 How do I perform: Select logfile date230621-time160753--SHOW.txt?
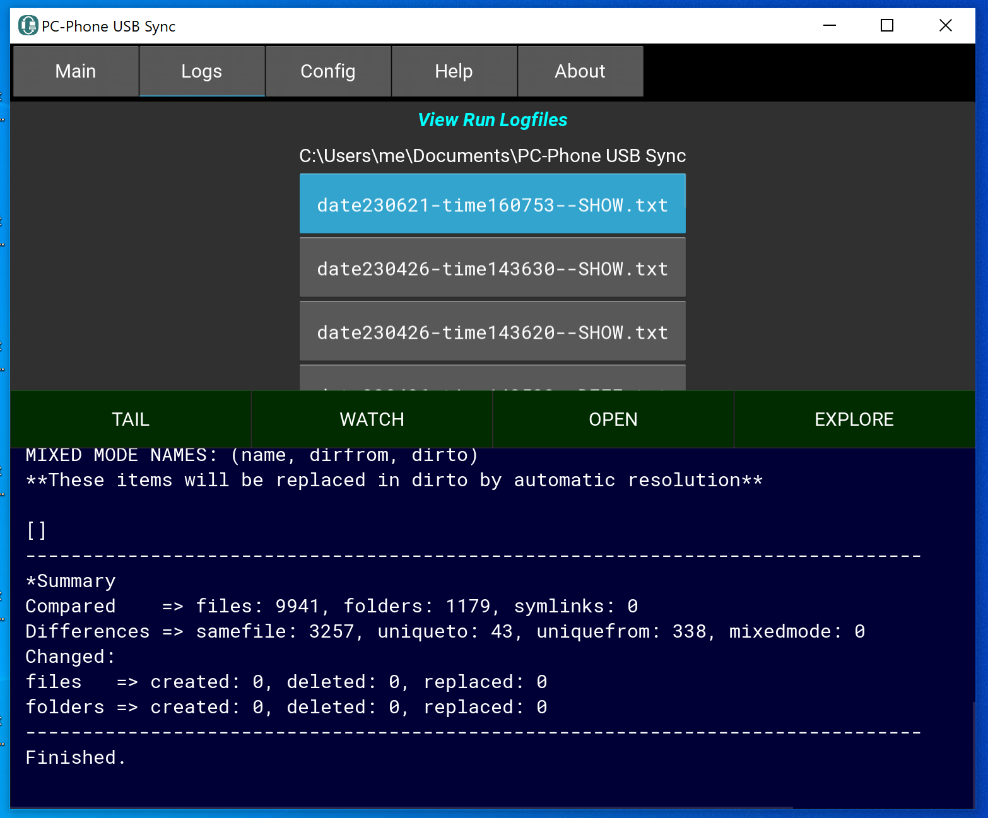pos(492,204)
